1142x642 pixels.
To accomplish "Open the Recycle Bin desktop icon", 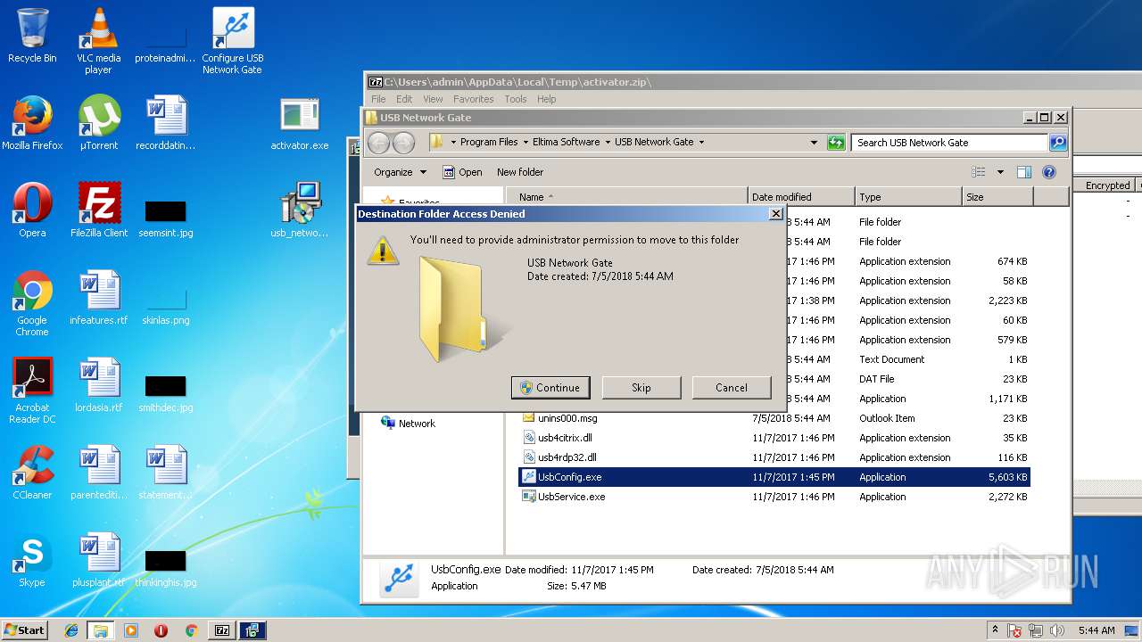I will coord(32,36).
